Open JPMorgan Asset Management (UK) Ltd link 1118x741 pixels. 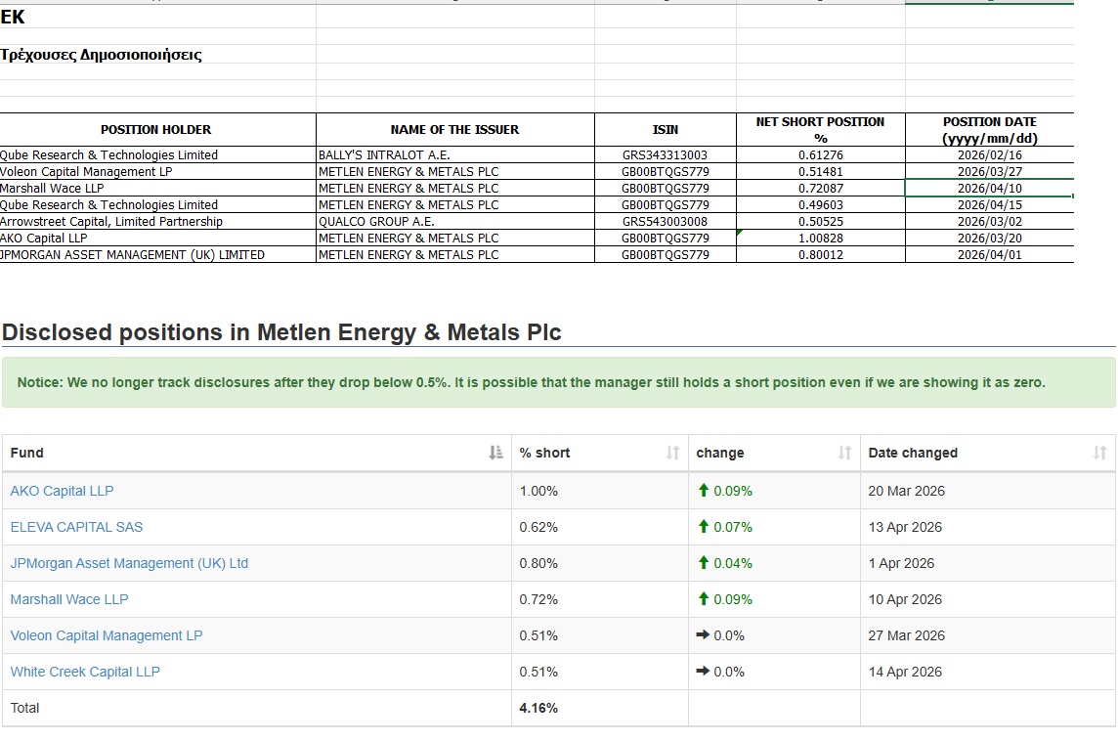tap(129, 563)
